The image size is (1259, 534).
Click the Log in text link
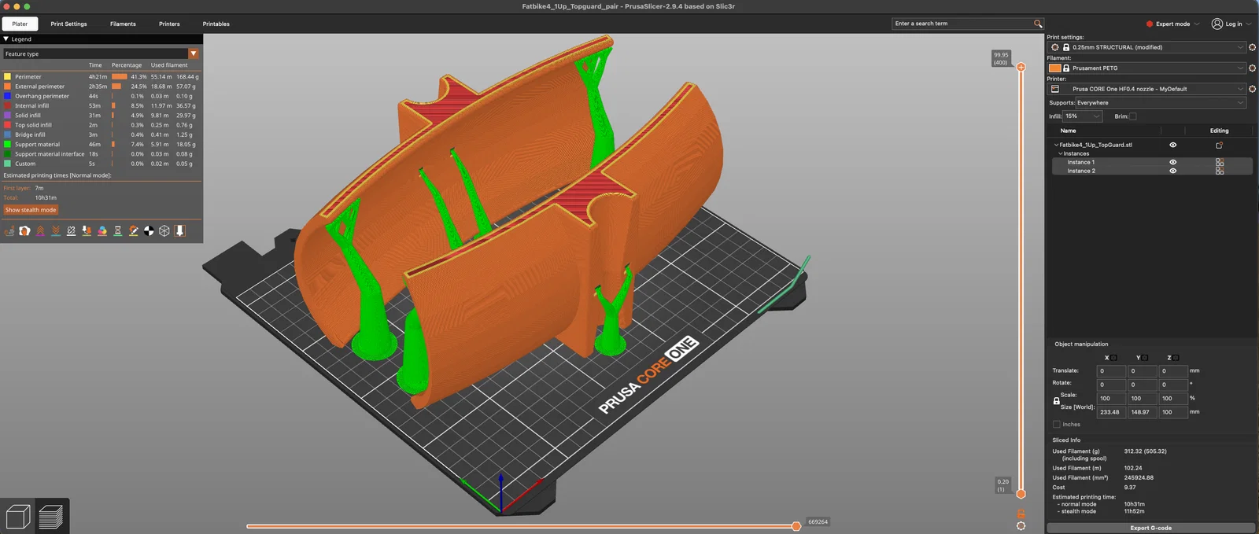[x=1234, y=24]
